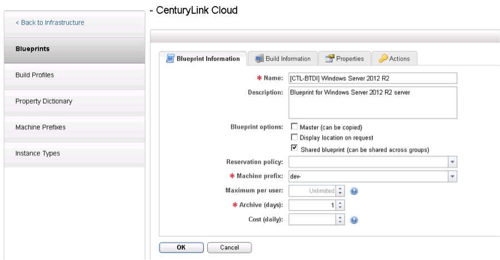Increase Cost (daily) value
Image resolution: width=500 pixels, height=260 pixels.
340,217
